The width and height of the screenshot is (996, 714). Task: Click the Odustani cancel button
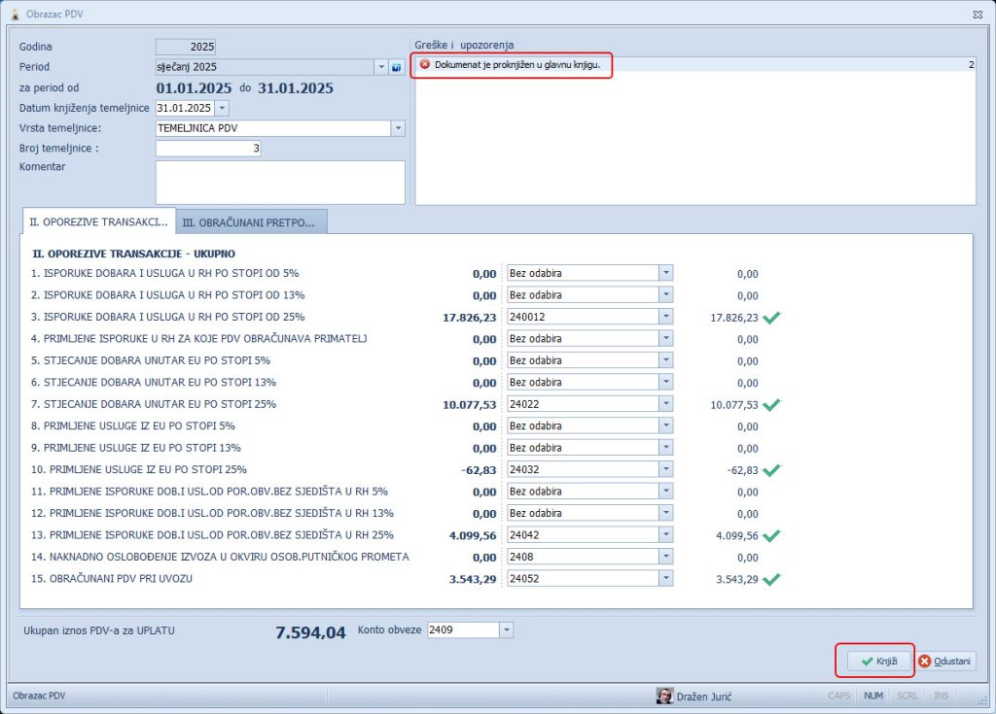click(946, 661)
